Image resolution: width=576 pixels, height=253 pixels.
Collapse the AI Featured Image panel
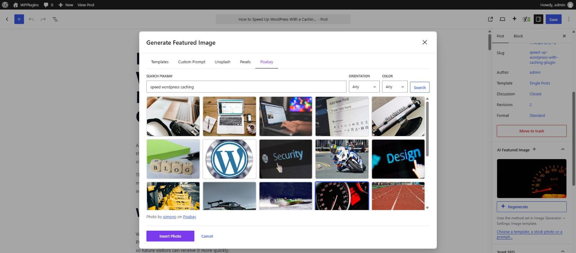pos(562,150)
